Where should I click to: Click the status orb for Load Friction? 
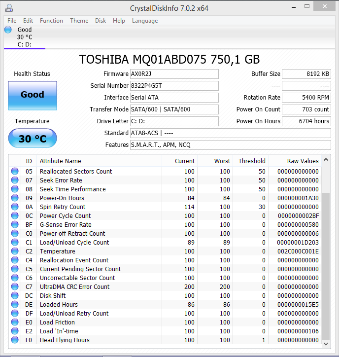click(x=15, y=322)
